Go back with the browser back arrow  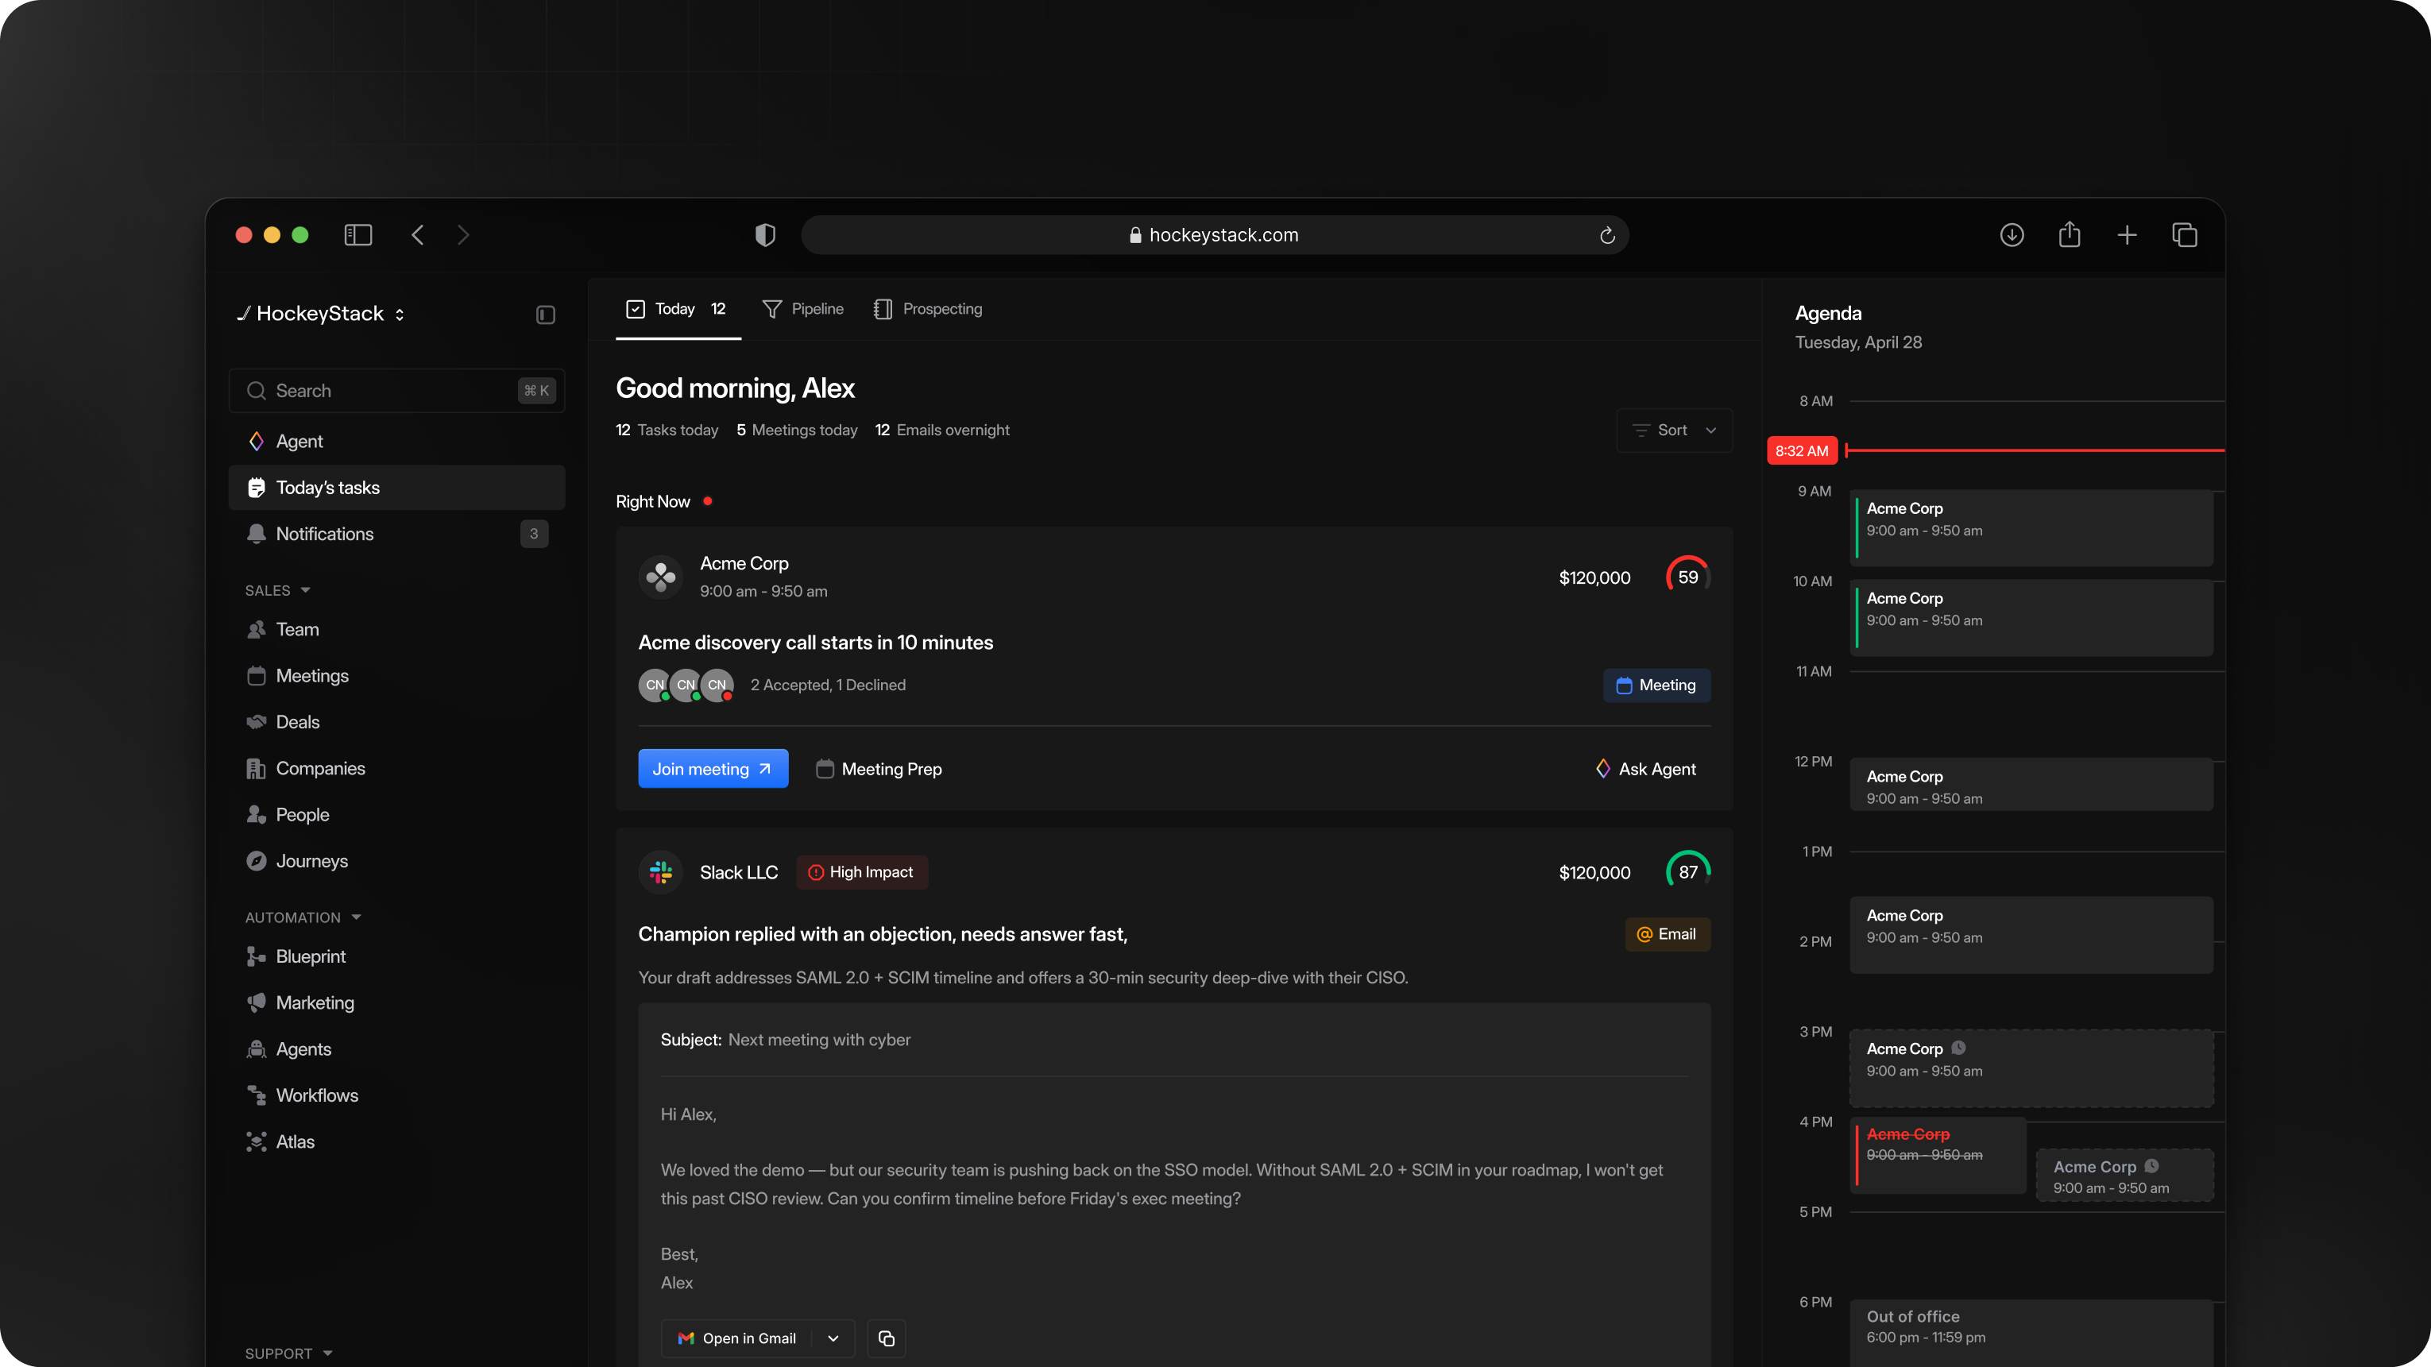417,235
